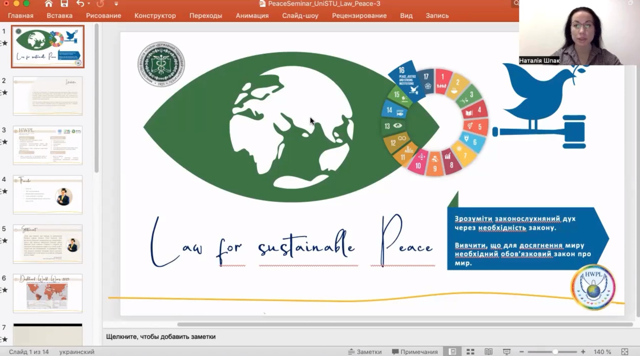The width and height of the screenshot is (640, 356).
Task: Click the horizontal scrollbar below the slide
Action: click(405, 324)
